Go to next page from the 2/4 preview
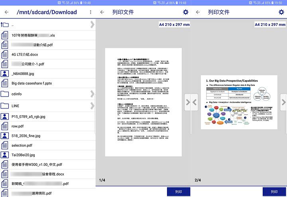The width and height of the screenshot is (287, 197). tap(283, 102)
